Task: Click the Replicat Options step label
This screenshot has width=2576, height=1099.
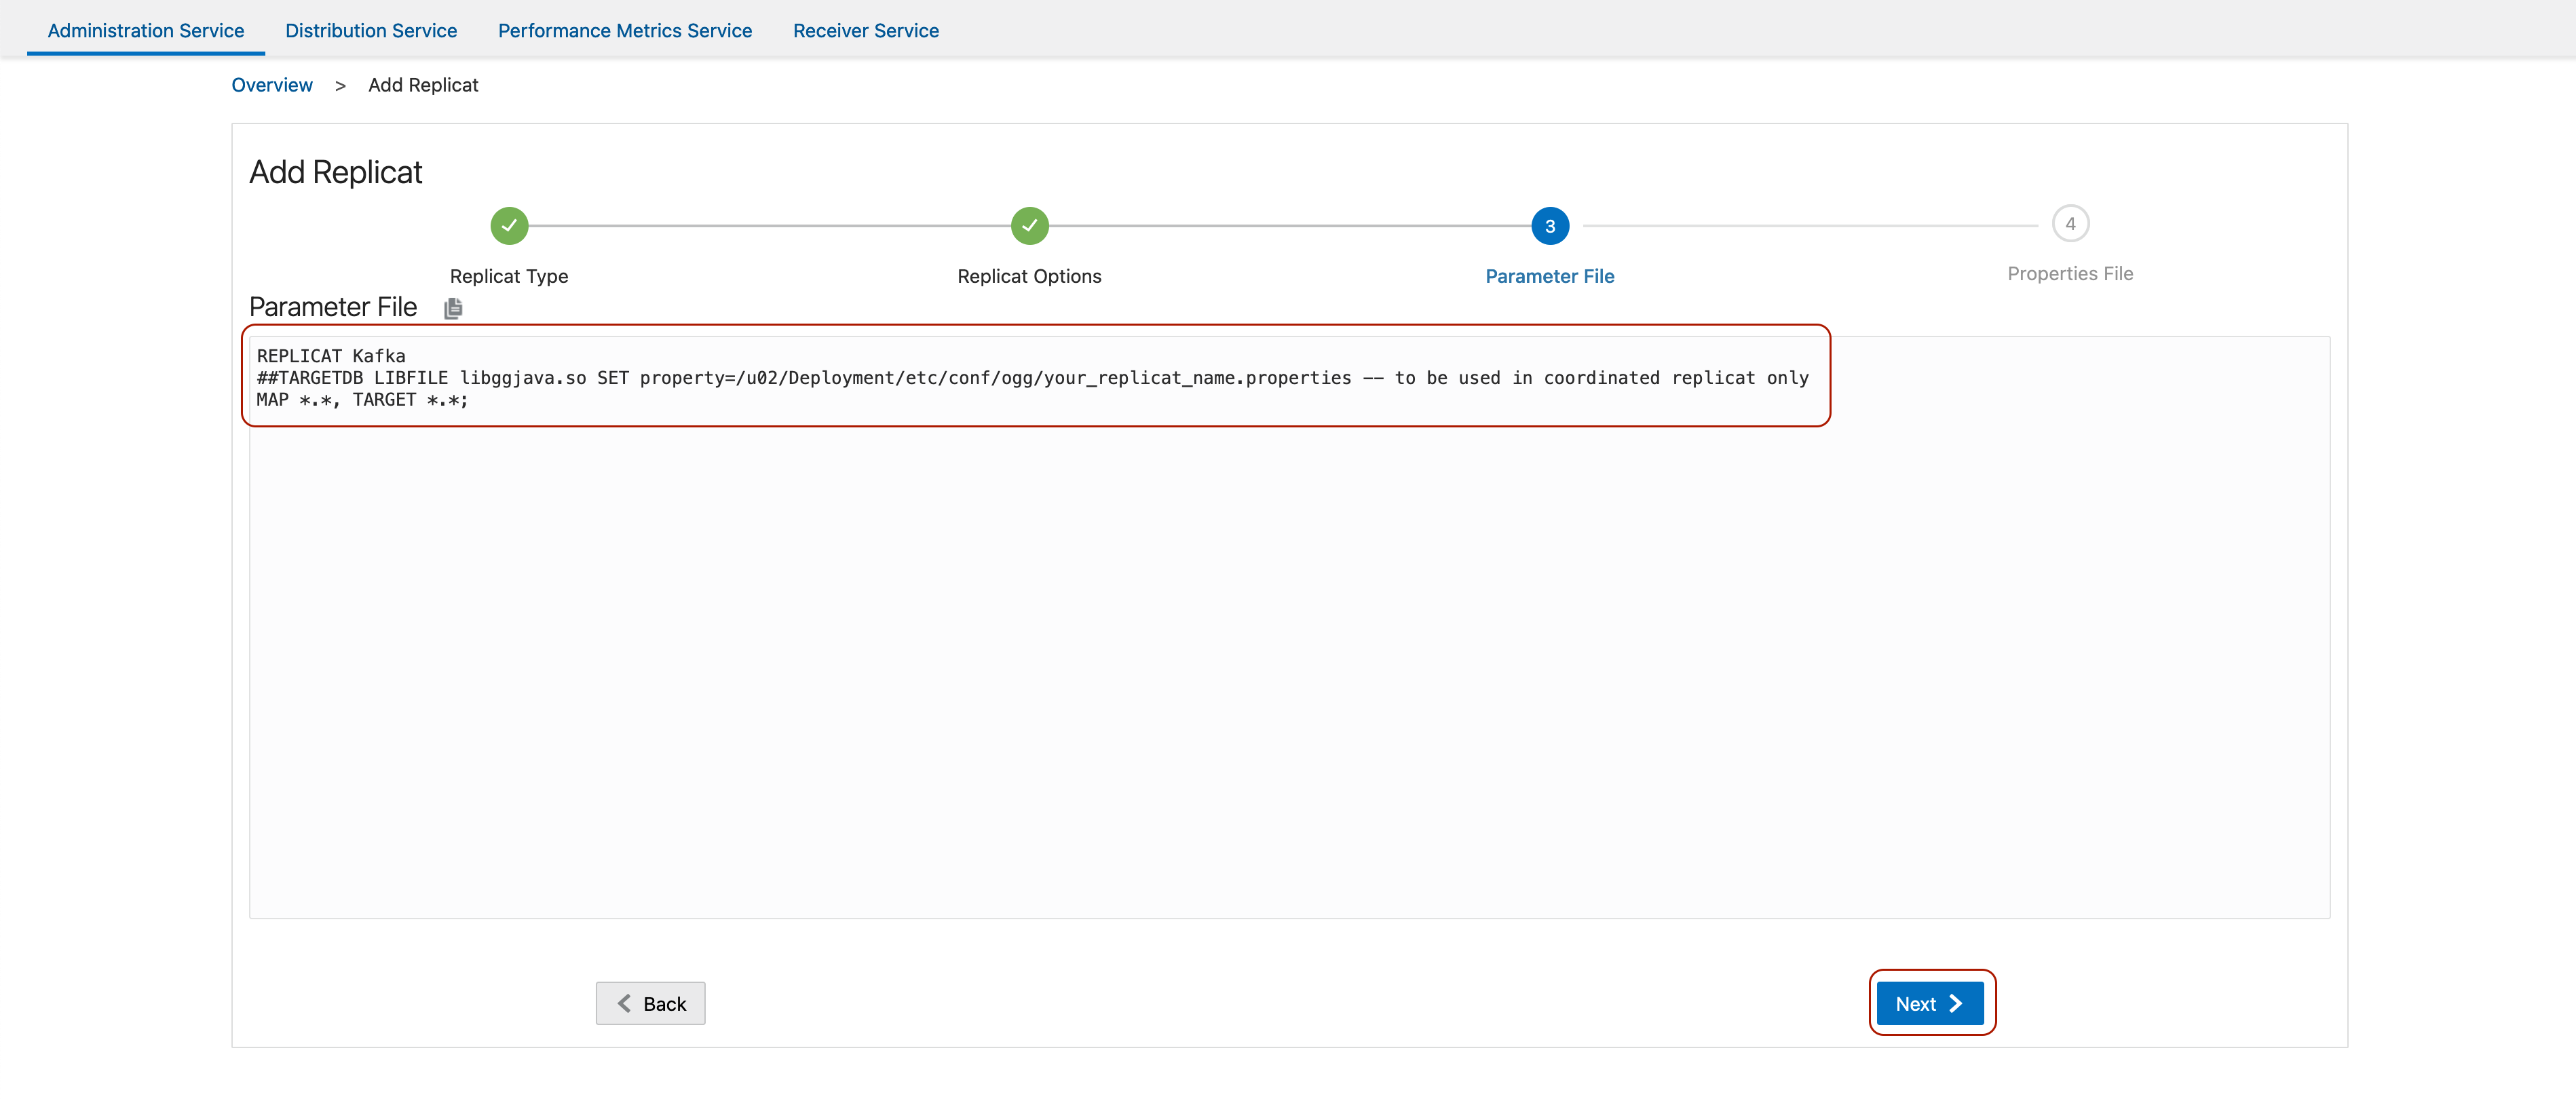Action: [x=1029, y=276]
